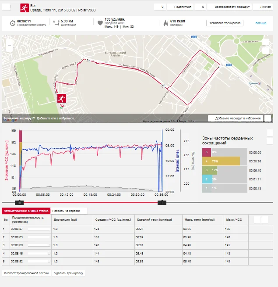The width and height of the screenshot is (278, 287).
Task: Click lap marker 4 on the map route
Action: [x=163, y=85]
